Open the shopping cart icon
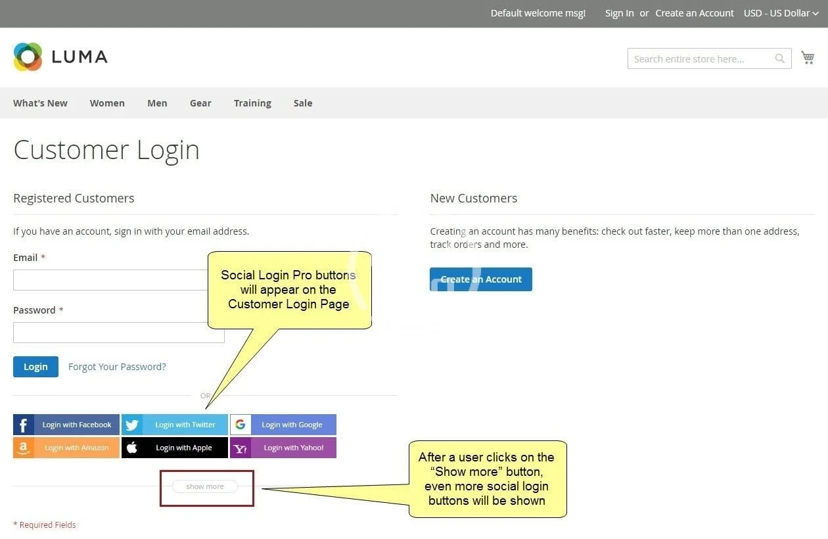Screen dimensions: 828x539 coord(808,58)
